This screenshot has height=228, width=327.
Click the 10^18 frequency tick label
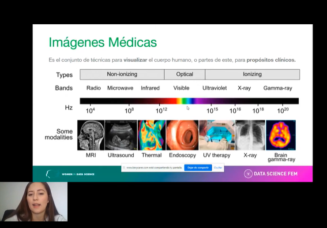point(258,110)
